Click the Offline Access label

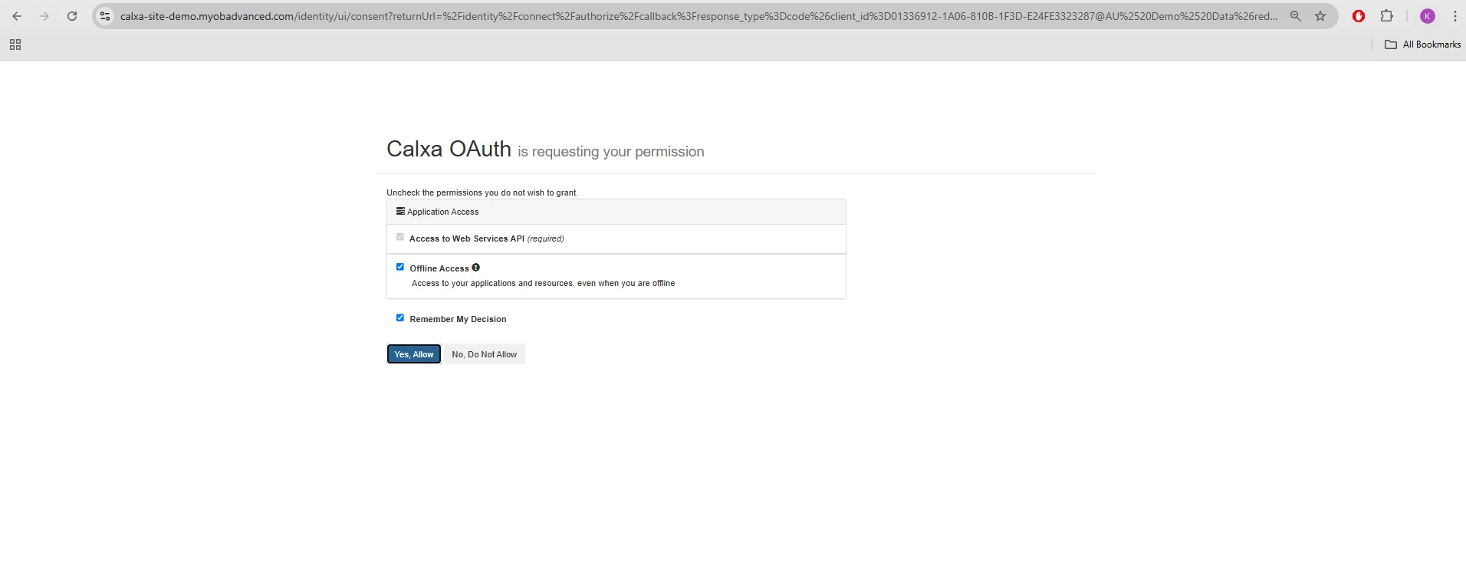click(439, 268)
